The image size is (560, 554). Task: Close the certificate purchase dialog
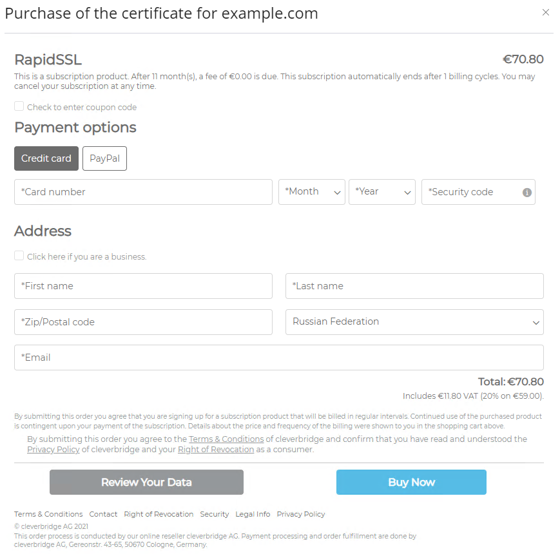(546, 12)
